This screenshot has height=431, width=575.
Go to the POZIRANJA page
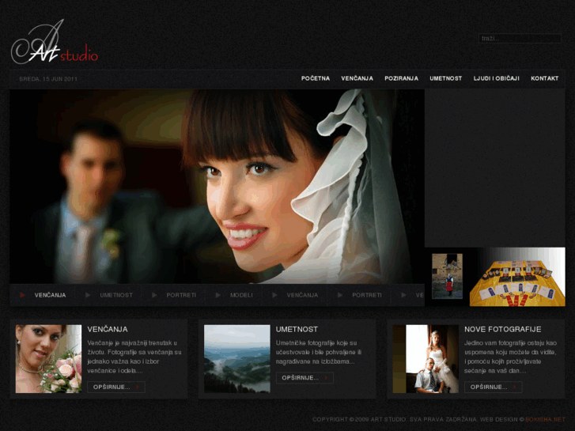click(x=401, y=78)
